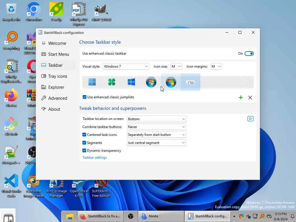Select WinZip PDF Express desktop icon

tap(79, 14)
